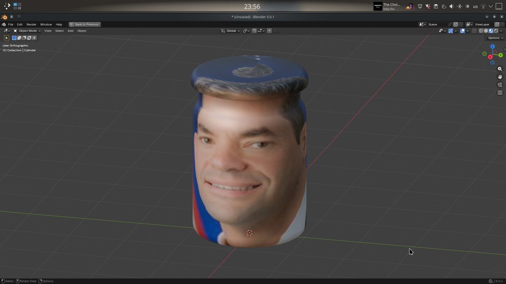Viewport: 506px width, 284px height.
Task: Open gizmo settings dropdown arrow
Action: point(456,31)
